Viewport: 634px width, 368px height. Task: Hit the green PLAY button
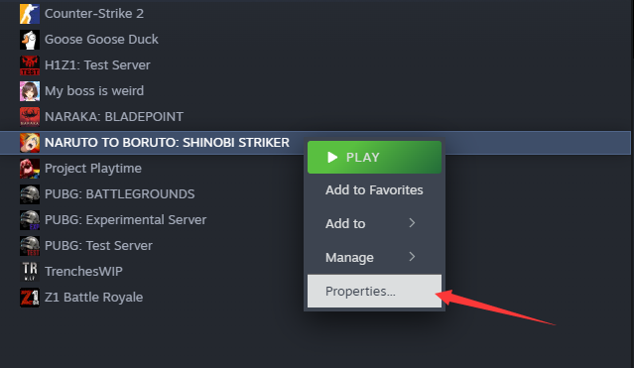click(374, 158)
